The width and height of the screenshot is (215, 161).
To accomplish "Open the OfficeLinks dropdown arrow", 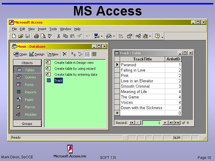I will coord(102,36).
